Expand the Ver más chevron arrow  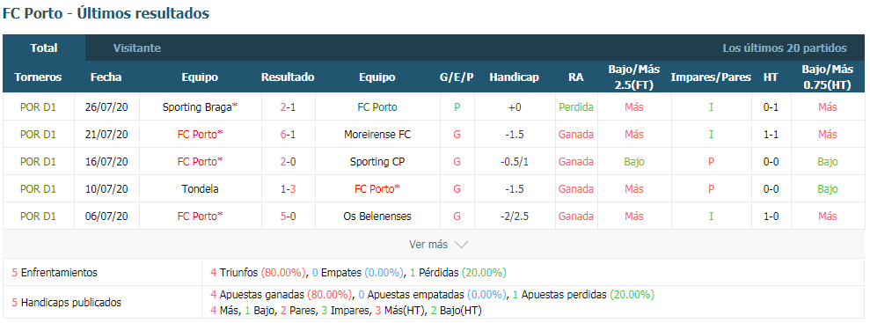click(461, 244)
